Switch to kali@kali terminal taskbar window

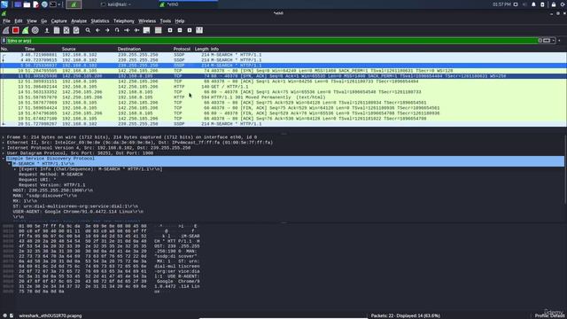[x=116, y=4]
